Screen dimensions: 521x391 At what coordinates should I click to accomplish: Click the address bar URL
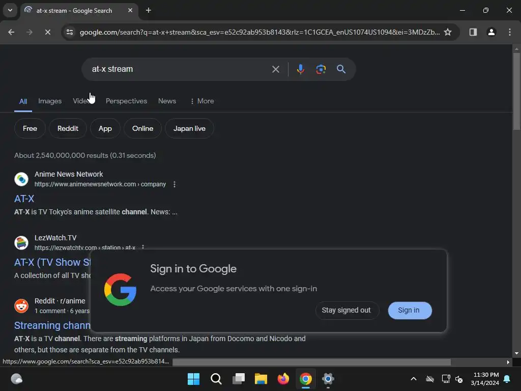(x=259, y=32)
